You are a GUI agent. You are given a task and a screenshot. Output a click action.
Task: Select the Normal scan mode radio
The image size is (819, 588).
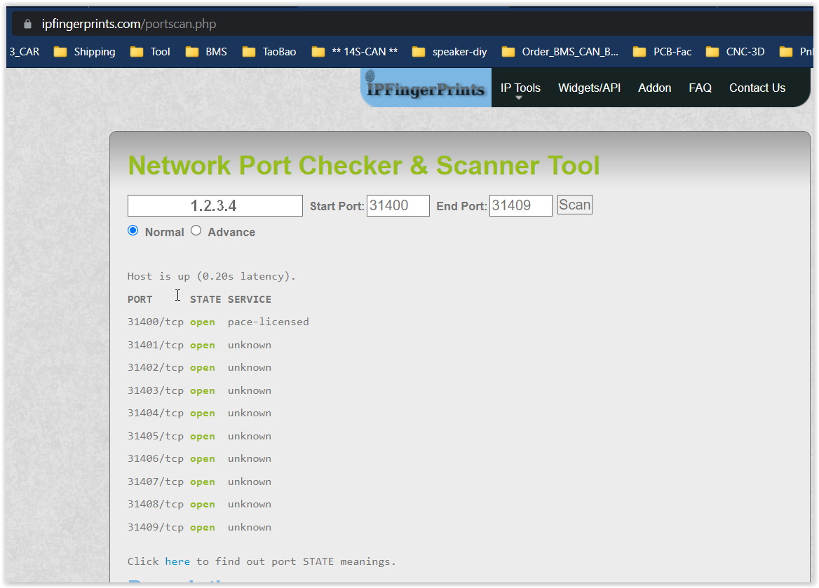(x=133, y=231)
